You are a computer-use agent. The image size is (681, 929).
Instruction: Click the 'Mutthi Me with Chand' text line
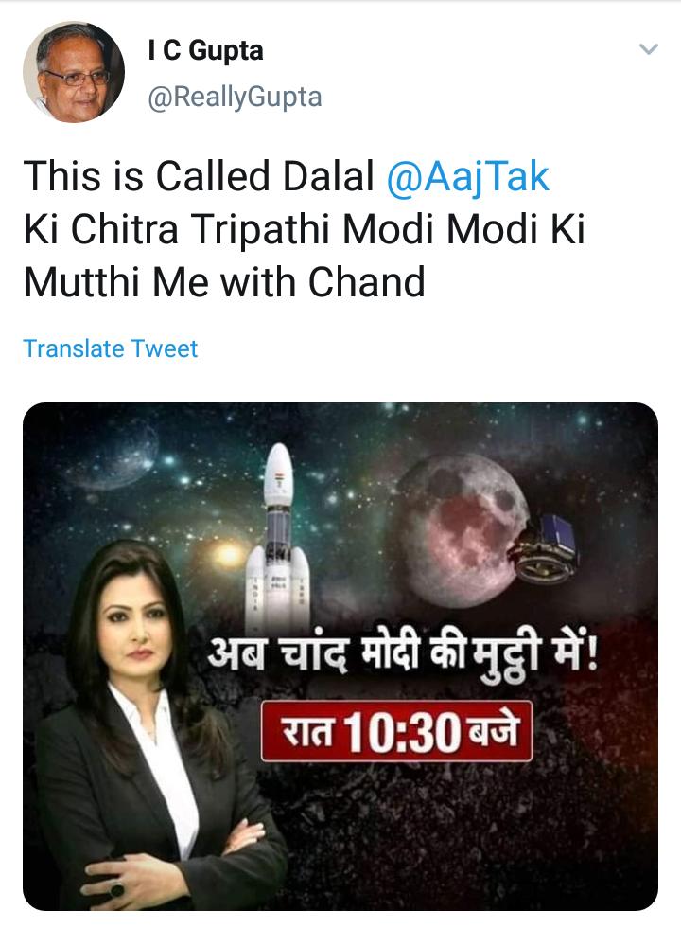224,282
